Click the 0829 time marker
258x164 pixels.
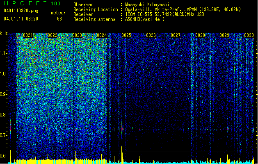224,35
